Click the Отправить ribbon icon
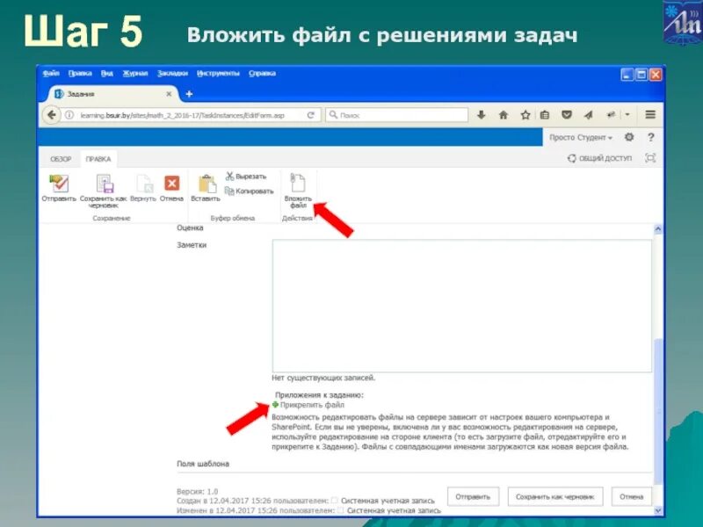Image resolution: width=703 pixels, height=527 pixels. point(59,184)
